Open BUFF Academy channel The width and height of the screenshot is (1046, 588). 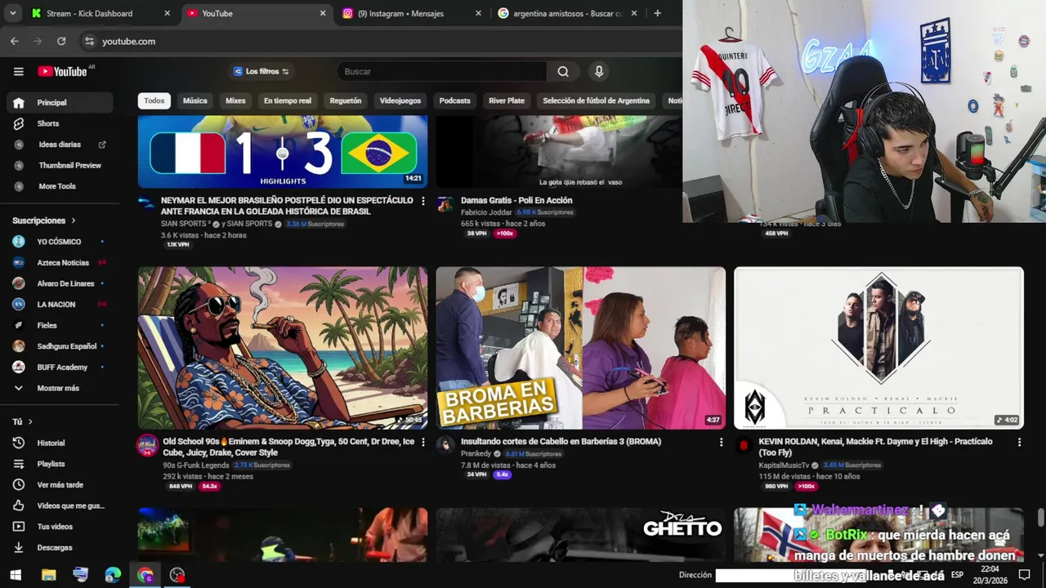coord(60,367)
